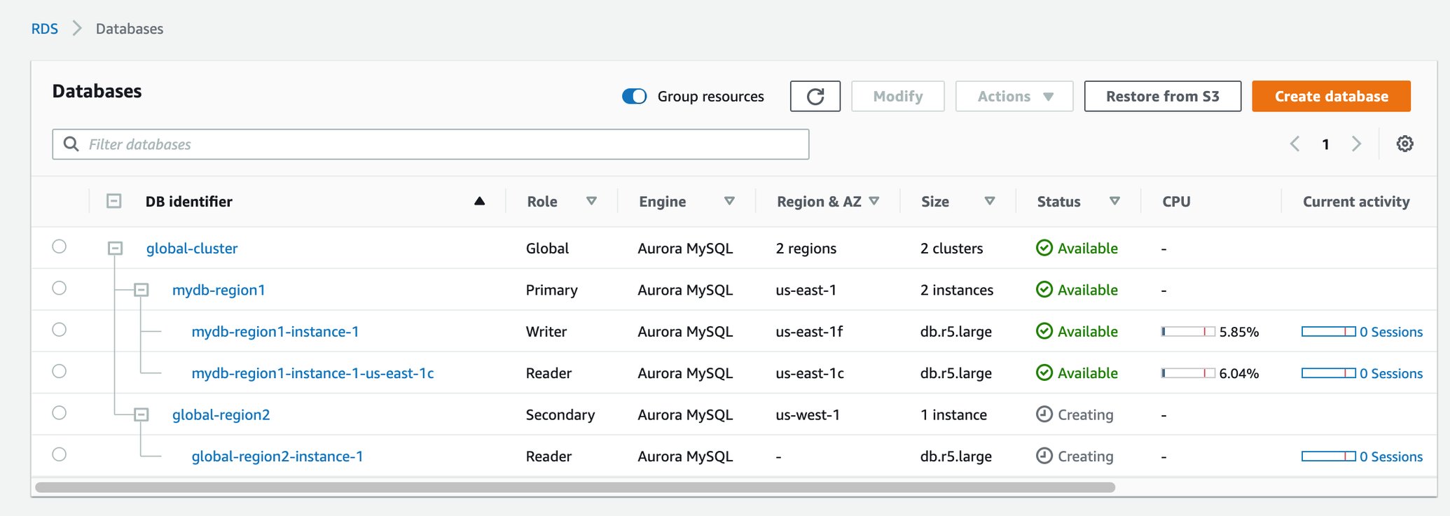The height and width of the screenshot is (516, 1450).
Task: Go to previous page arrow
Action: (x=1294, y=144)
